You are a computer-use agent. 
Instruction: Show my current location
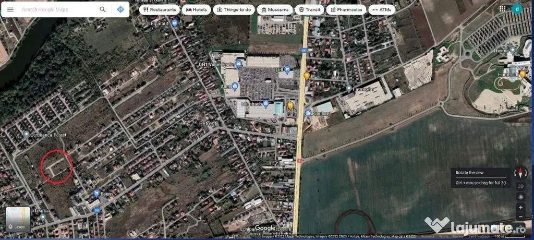pos(520,197)
